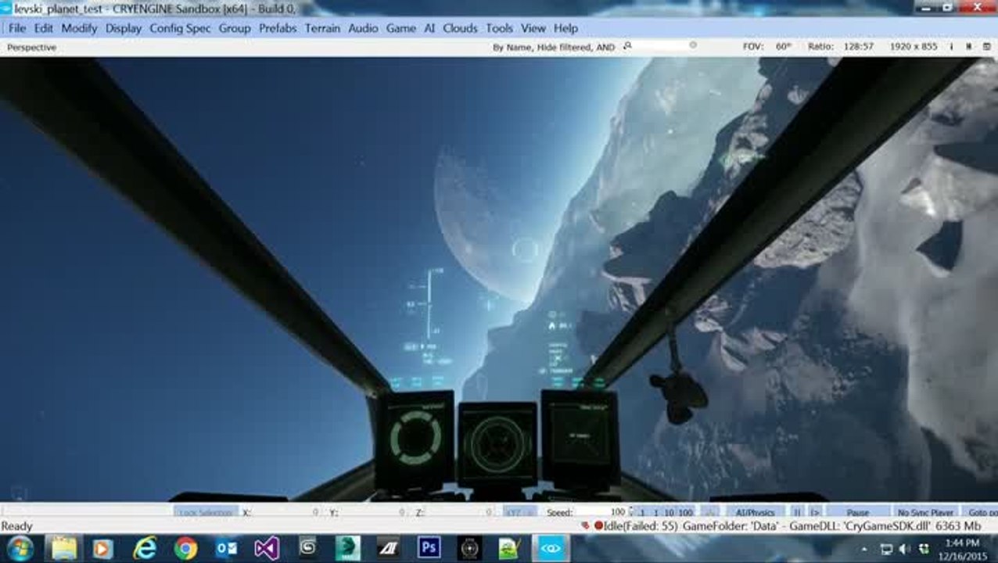Click the Lock Selection button
Viewport: 998px width, 563px height.
206,512
